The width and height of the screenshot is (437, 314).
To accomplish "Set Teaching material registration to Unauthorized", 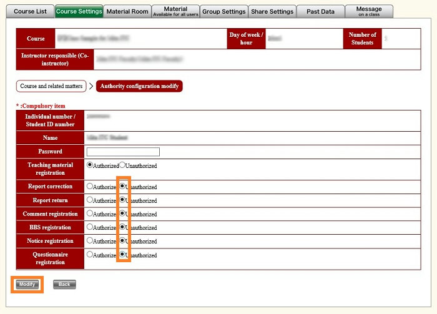I will [x=122, y=165].
